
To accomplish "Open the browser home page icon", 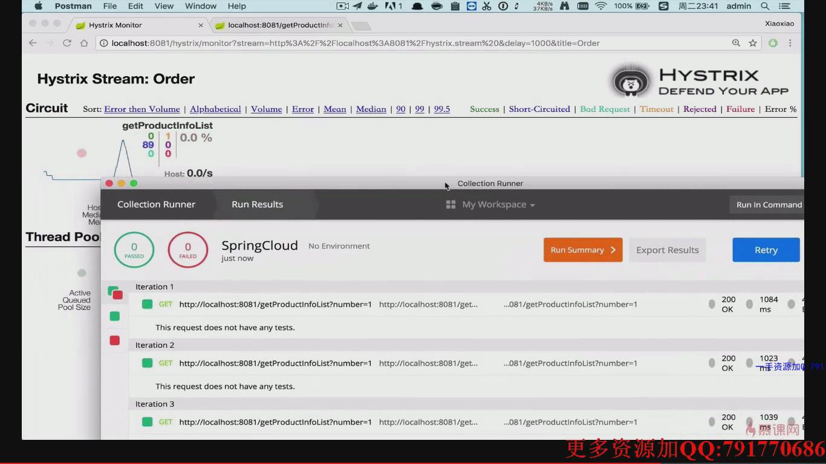I will point(84,43).
